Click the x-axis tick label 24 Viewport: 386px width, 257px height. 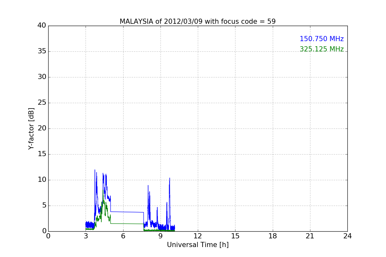[347, 236]
